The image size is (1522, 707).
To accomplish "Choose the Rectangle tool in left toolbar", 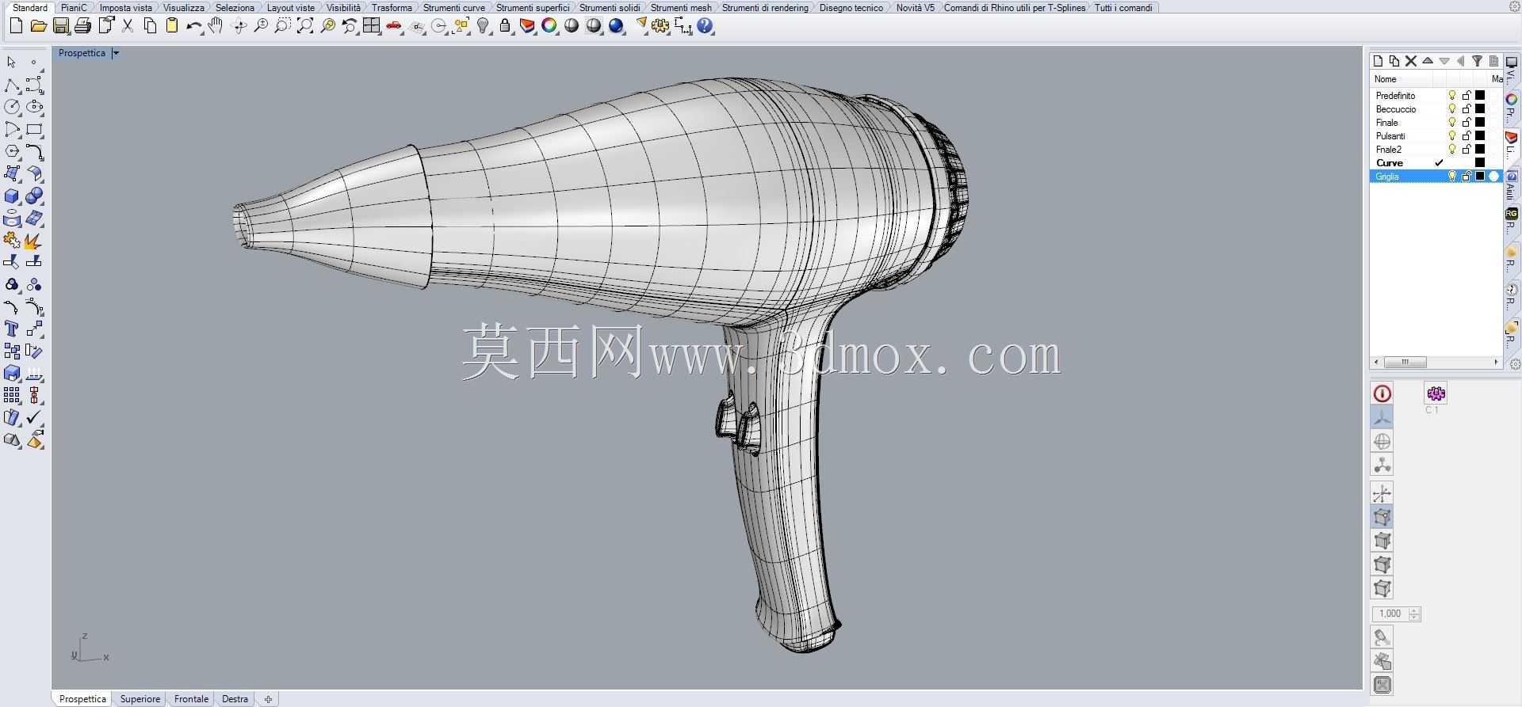I will (x=34, y=129).
